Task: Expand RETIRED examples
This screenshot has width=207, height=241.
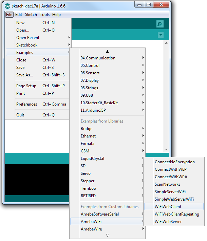Action: [x=107, y=196]
